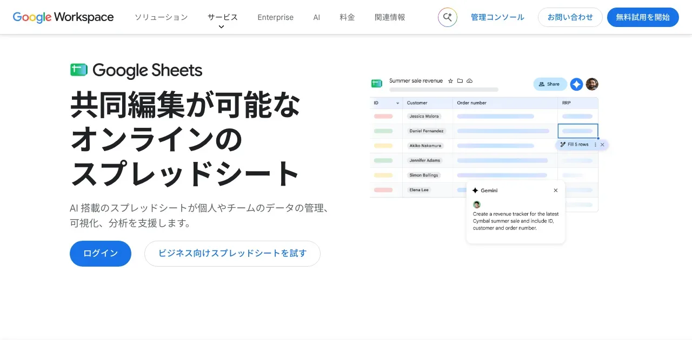Select the yellow ID pill in Akiko Nakamura row

(x=383, y=146)
